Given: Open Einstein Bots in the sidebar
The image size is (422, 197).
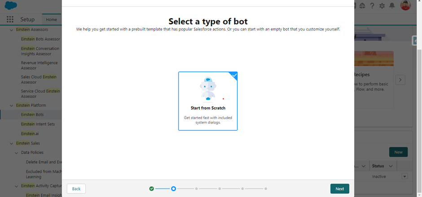Looking at the screenshot, I should (x=32, y=115).
